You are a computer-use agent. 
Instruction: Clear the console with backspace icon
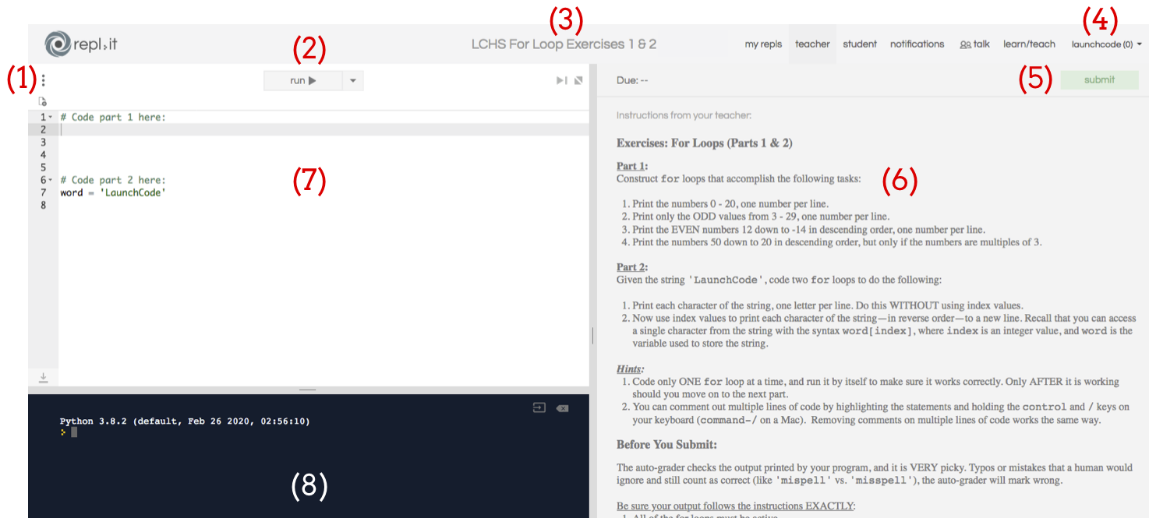pos(562,407)
